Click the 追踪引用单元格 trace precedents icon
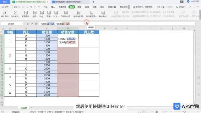The width and height of the screenshot is (201, 113). coord(133,12)
